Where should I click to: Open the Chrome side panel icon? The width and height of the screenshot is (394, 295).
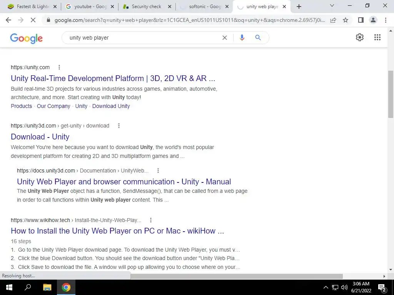coord(361,20)
